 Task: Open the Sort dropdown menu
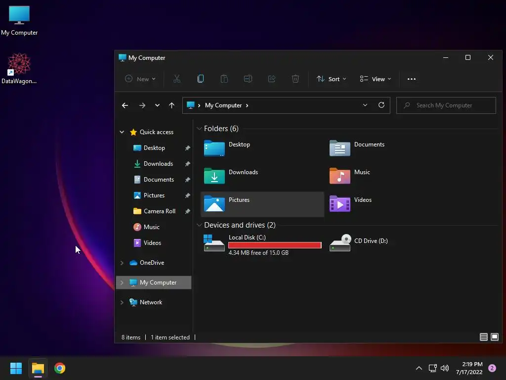[x=332, y=79]
